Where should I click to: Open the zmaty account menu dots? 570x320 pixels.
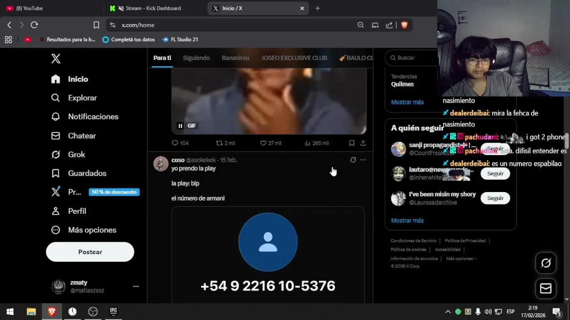tap(136, 287)
